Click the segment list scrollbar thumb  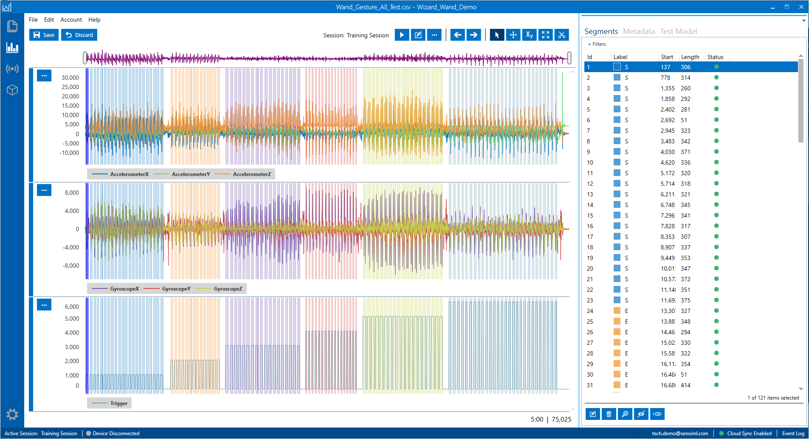[801, 101]
